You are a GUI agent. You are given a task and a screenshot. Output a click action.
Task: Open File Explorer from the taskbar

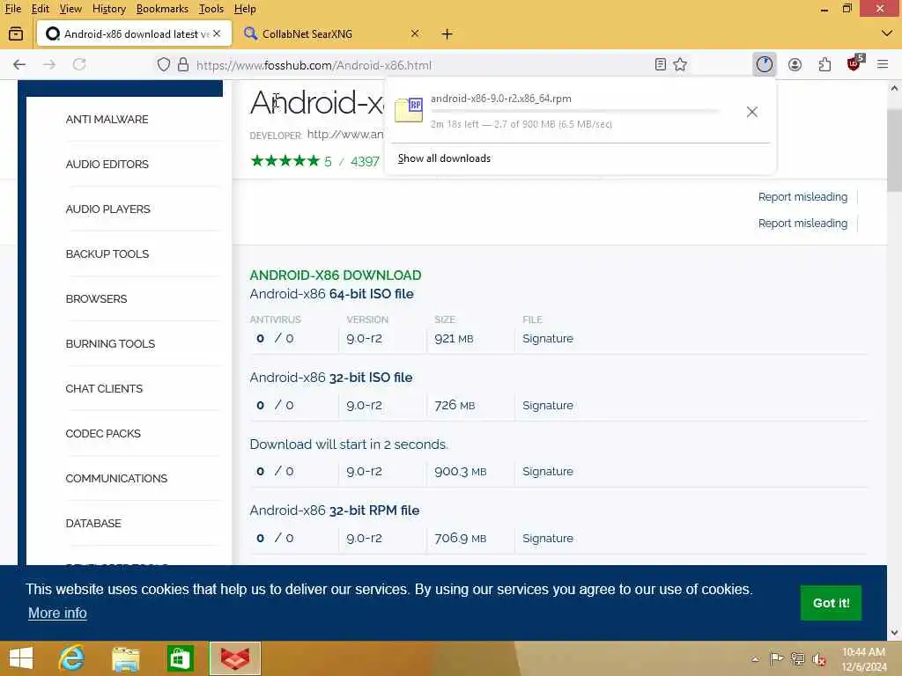coord(126,659)
